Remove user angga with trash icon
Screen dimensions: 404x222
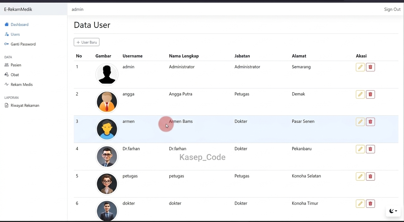point(371,95)
